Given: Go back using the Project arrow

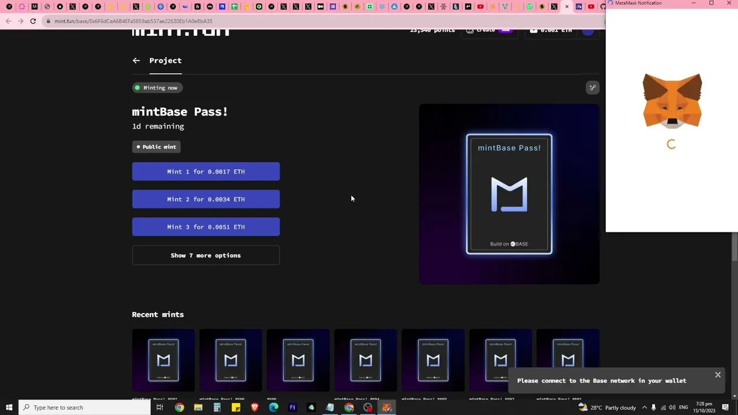Looking at the screenshot, I should [136, 61].
